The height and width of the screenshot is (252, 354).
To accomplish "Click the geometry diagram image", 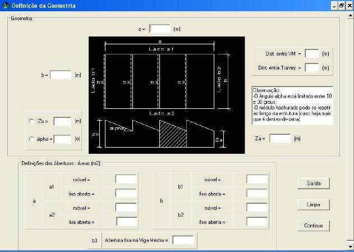I will pos(167,95).
